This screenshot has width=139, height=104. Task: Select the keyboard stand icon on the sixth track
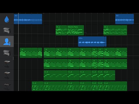(x=7, y=75)
